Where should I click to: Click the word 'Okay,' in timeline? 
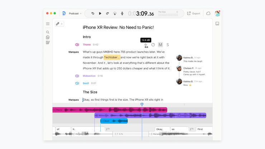coord(163,129)
